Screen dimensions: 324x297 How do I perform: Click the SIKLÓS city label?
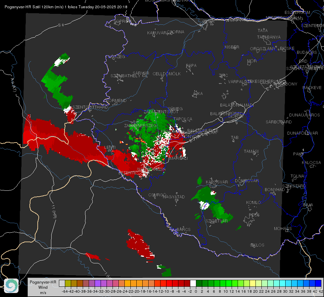point(257,245)
